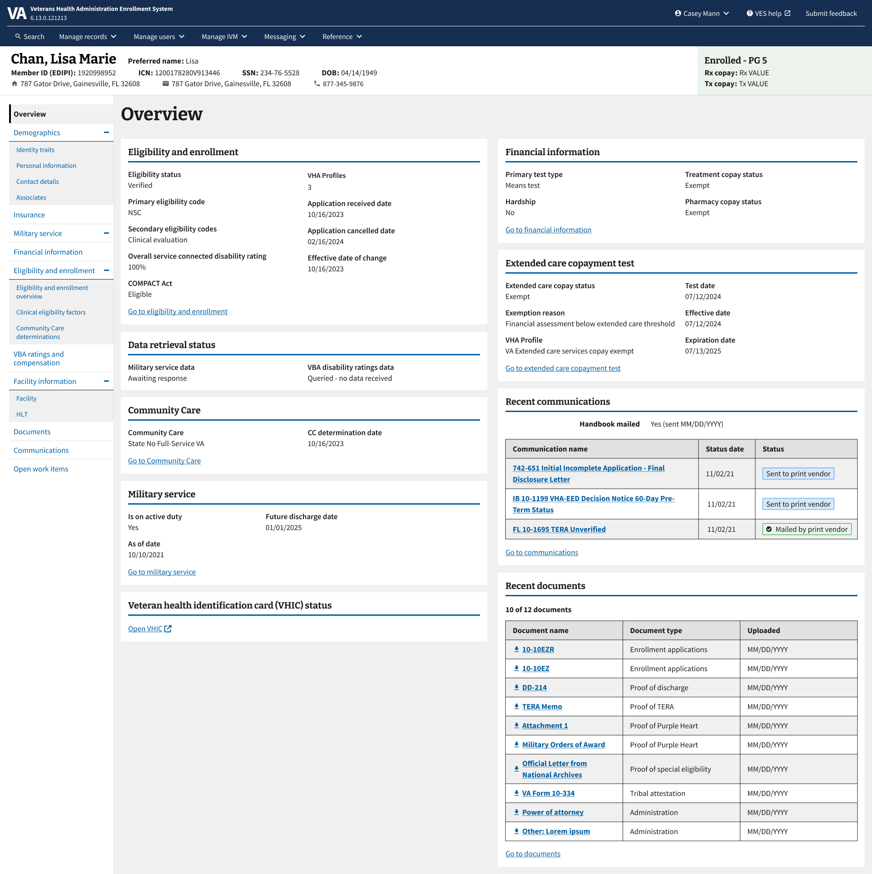This screenshot has height=874, width=872.
Task: Select Open work items in sidebar
Action: [41, 469]
